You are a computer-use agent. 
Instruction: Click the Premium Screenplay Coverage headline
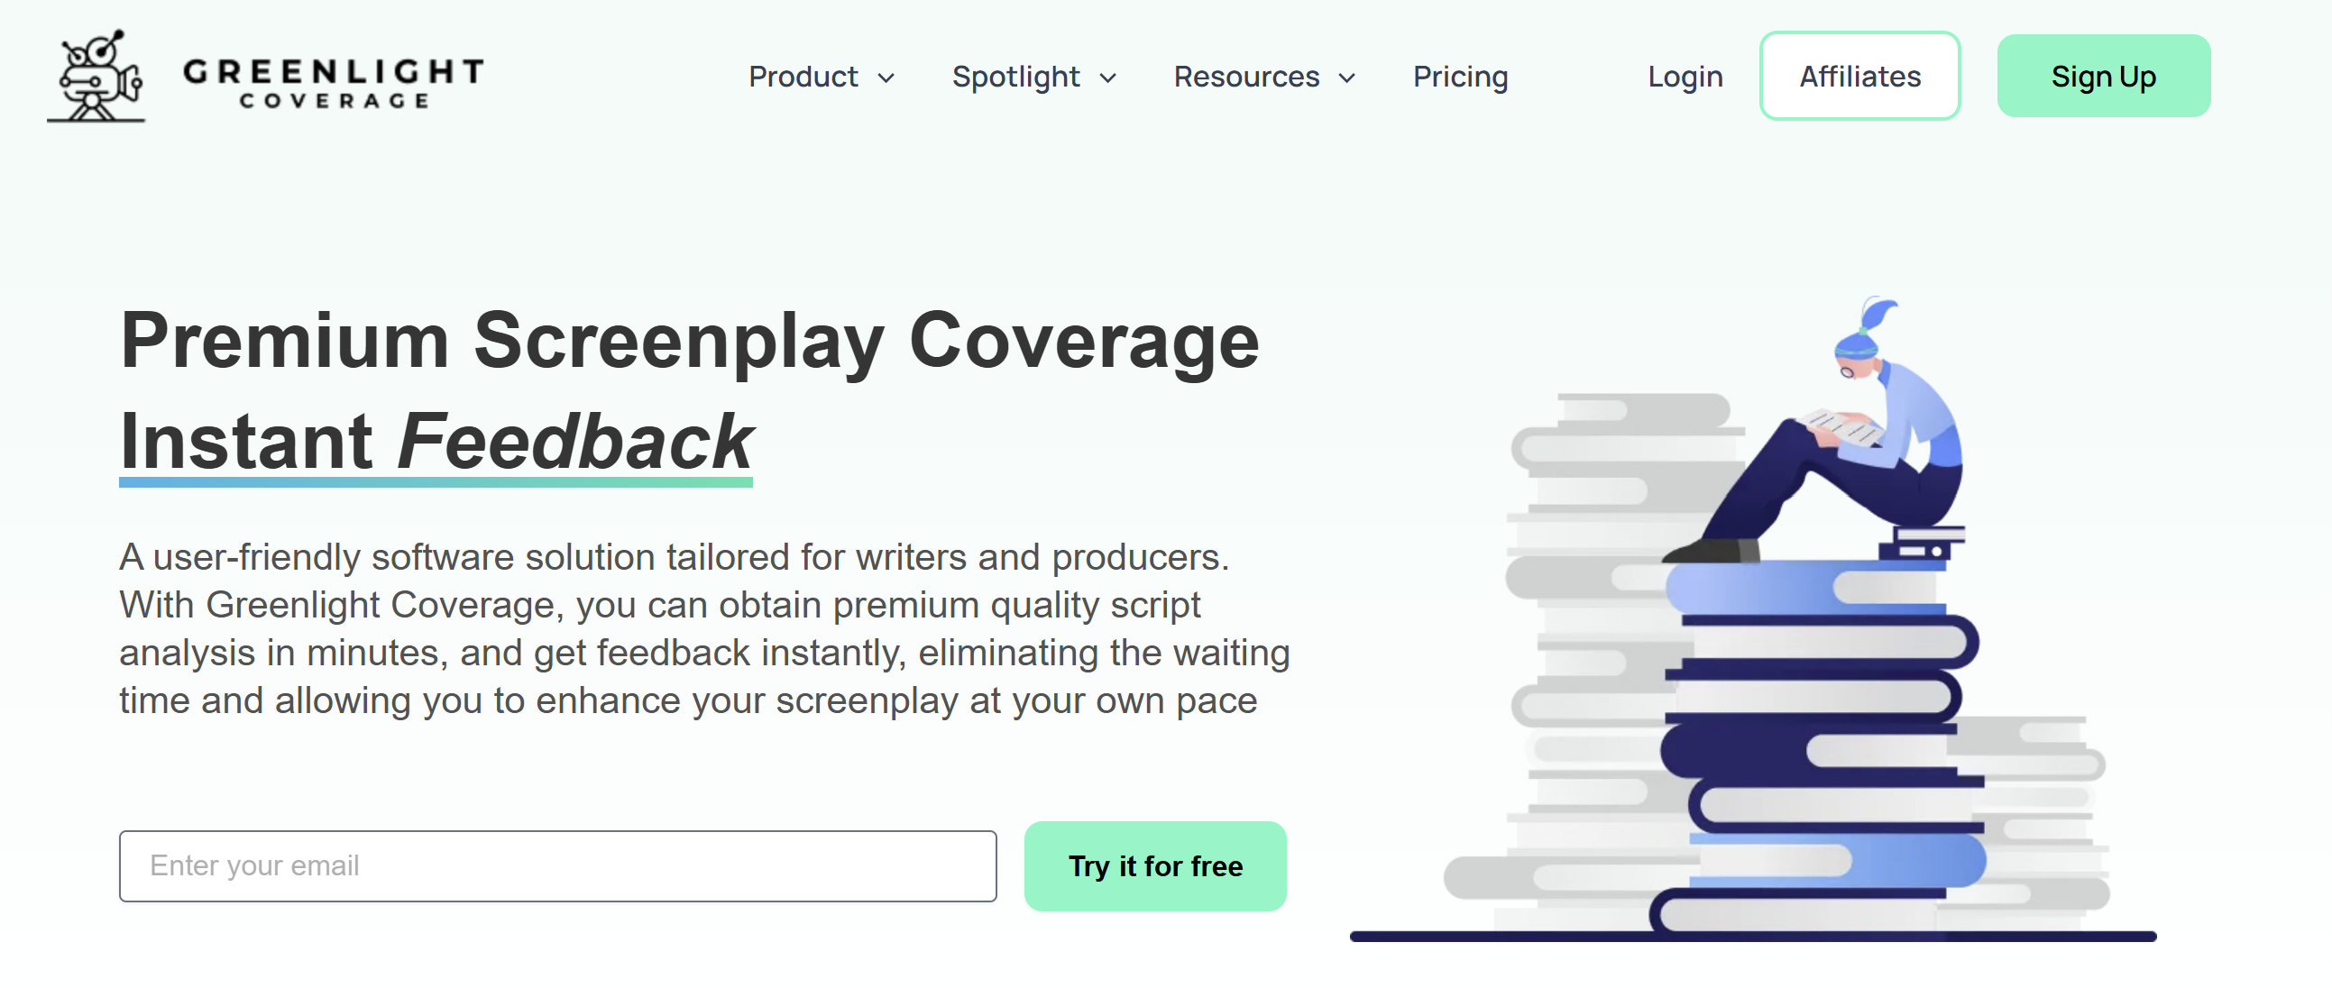coord(690,341)
